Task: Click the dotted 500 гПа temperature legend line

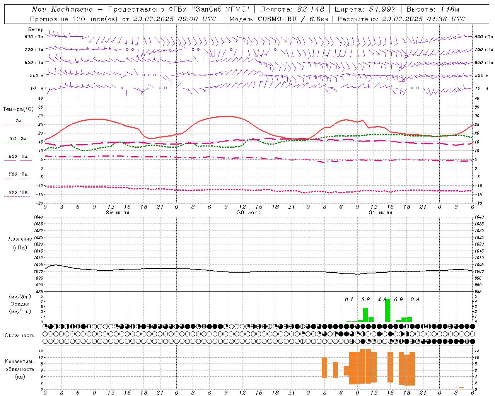Action: tap(17, 197)
